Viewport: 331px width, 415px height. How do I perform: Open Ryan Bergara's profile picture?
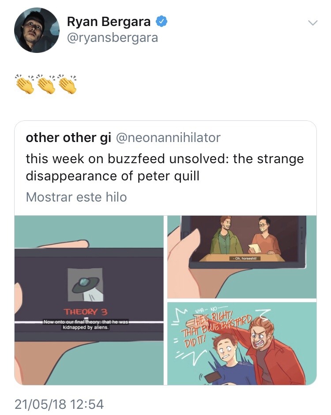pos(37,30)
